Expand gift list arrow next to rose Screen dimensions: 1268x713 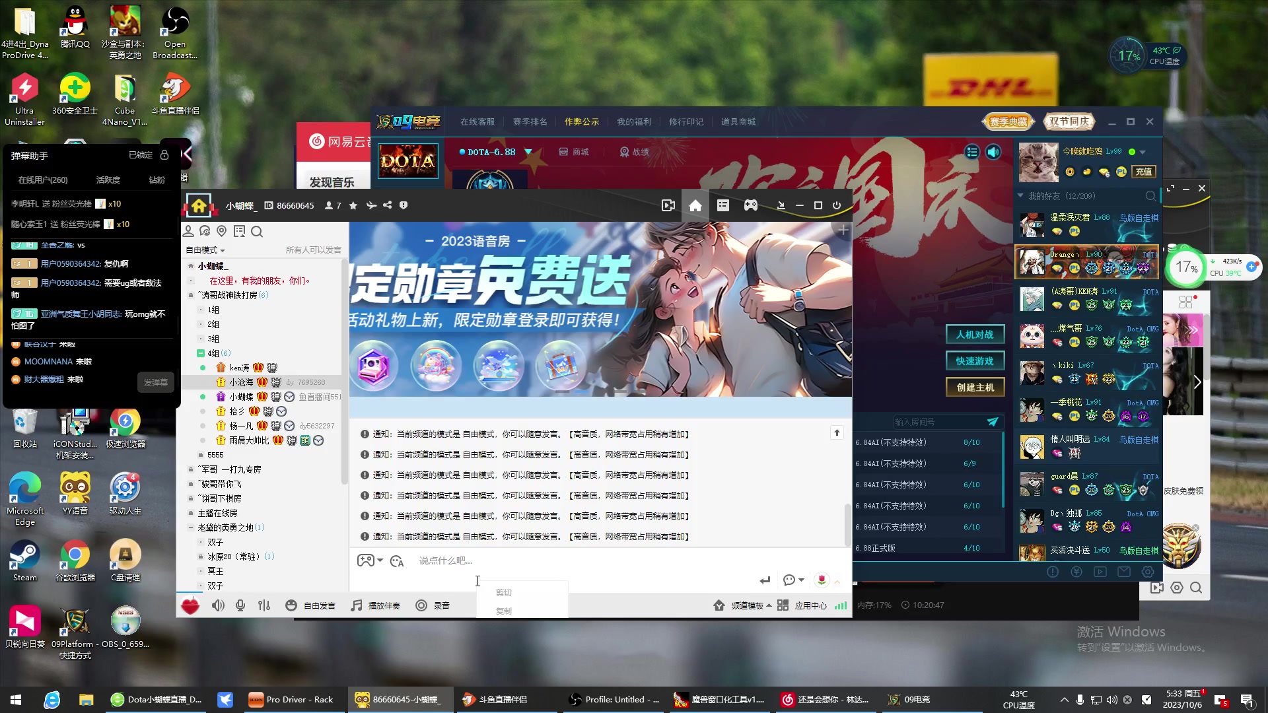(837, 582)
